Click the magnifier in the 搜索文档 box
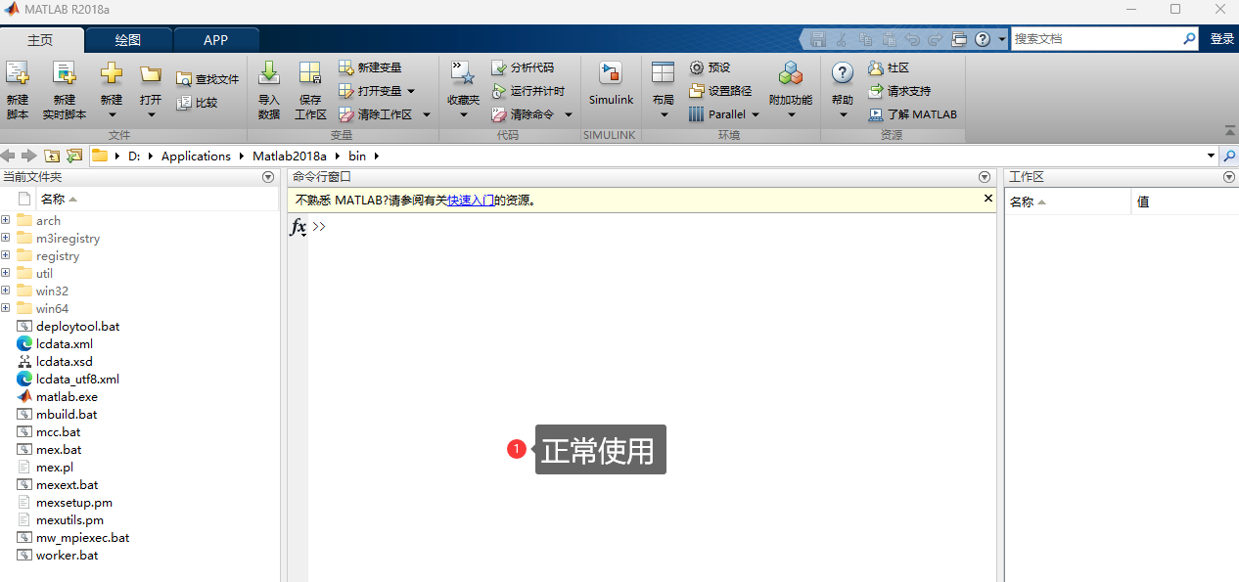The width and height of the screenshot is (1239, 582). 1189,39
